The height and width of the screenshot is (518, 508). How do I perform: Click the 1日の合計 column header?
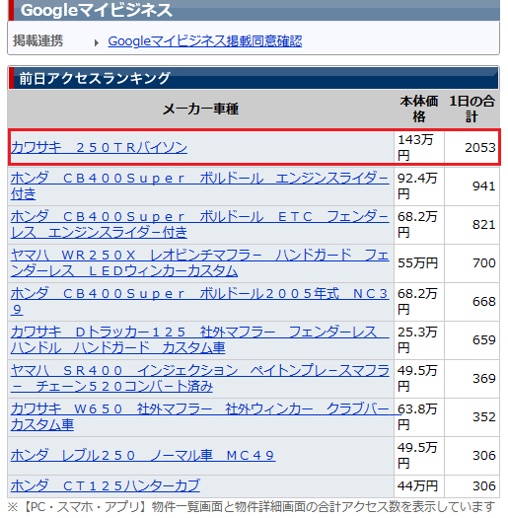point(472,109)
